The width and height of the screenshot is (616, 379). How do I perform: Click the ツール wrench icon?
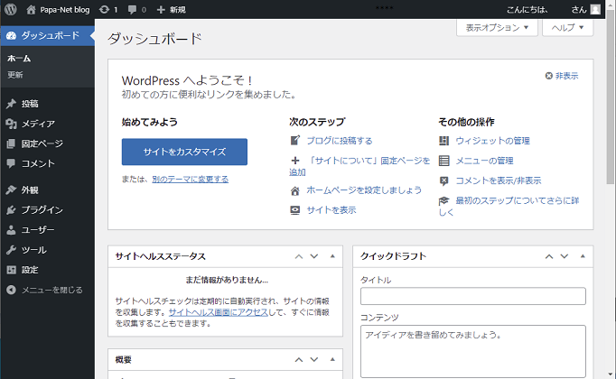[11, 250]
